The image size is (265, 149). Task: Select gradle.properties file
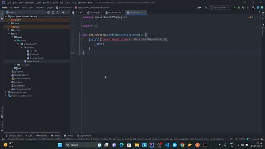22,79
